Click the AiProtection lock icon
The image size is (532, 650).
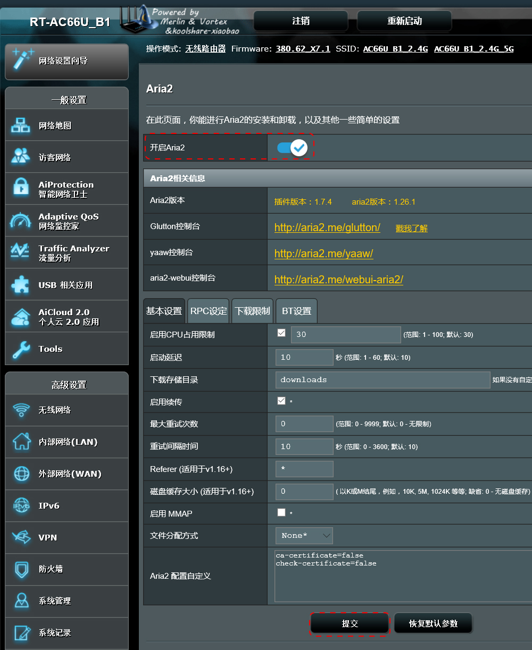click(x=21, y=188)
